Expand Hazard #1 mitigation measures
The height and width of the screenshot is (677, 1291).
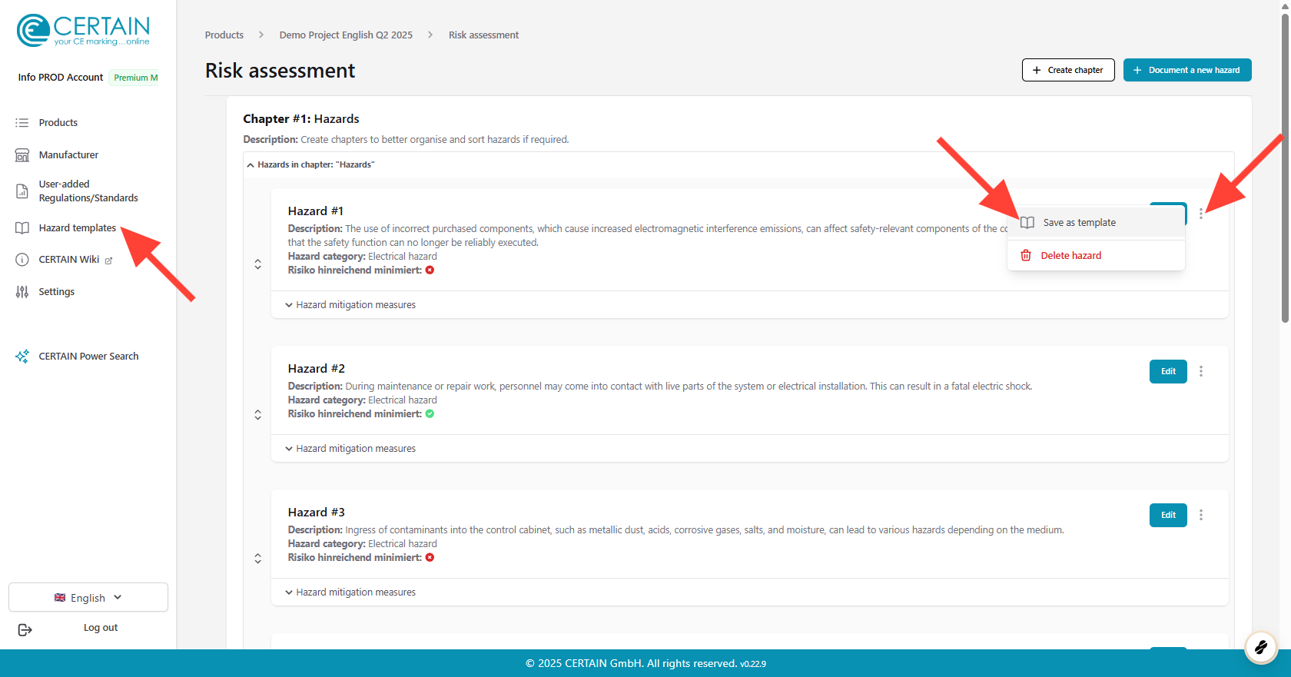click(x=350, y=305)
